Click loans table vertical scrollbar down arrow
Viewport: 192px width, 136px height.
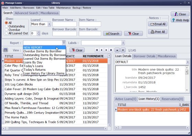click(x=109, y=125)
